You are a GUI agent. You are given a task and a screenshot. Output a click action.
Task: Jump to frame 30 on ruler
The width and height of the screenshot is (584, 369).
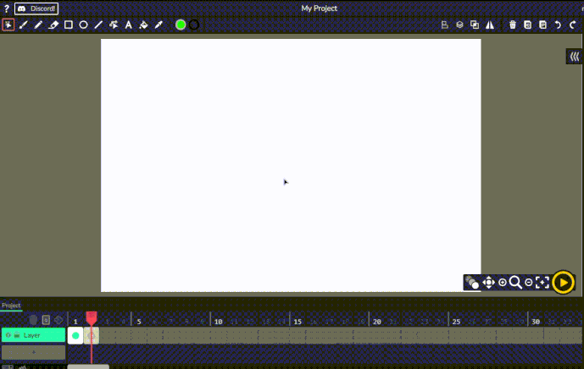536,322
